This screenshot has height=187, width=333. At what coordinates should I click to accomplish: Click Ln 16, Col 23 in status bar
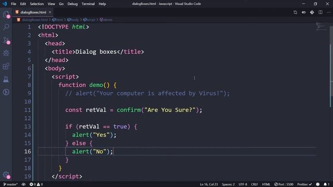(x=209, y=184)
